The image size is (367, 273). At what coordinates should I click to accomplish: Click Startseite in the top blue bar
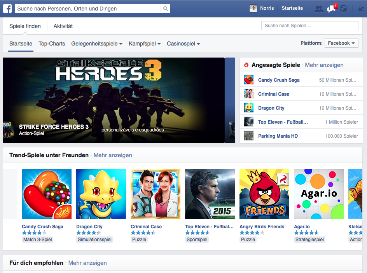[292, 8]
